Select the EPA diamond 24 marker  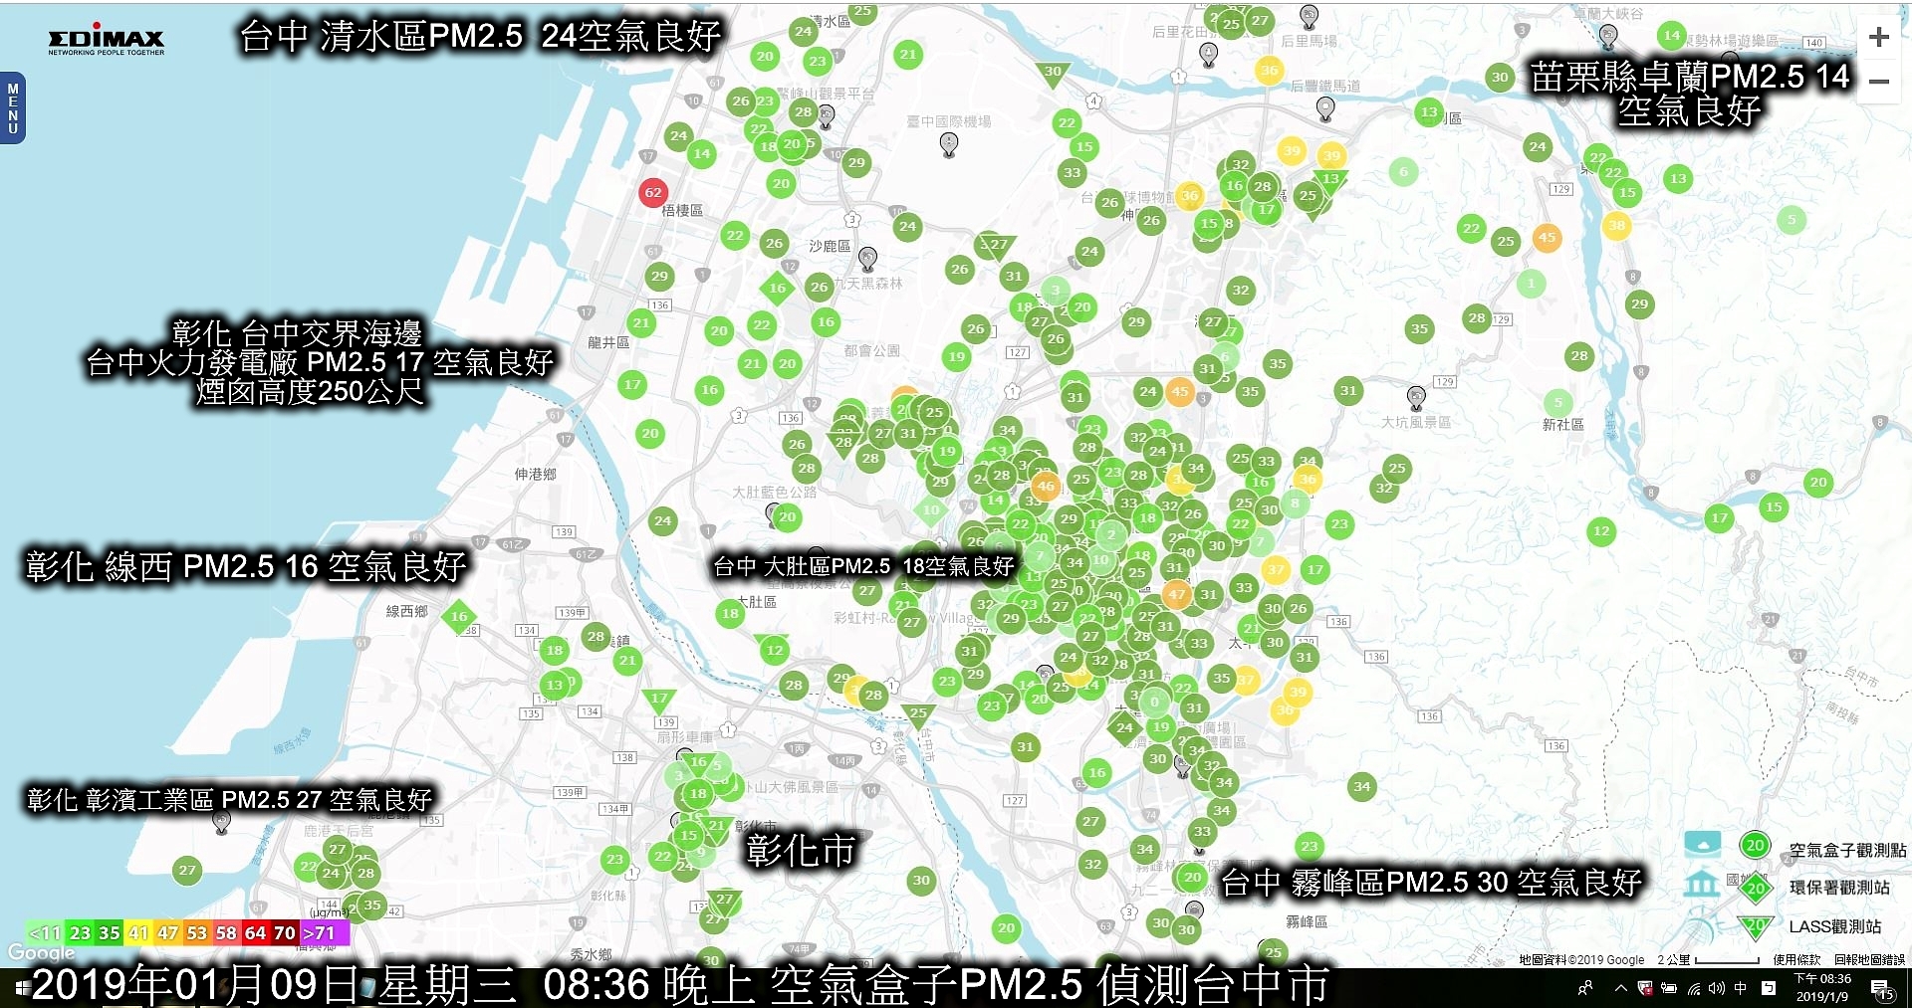[x=1124, y=727]
